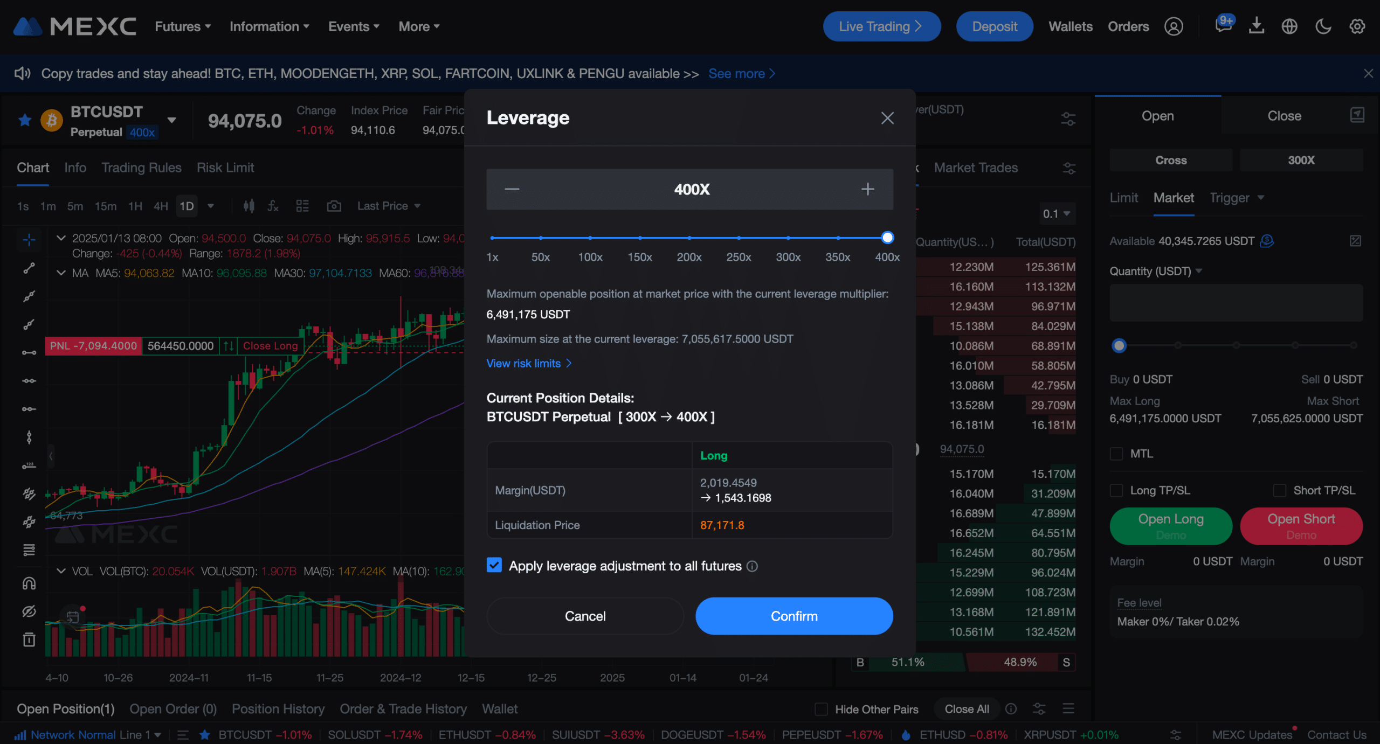Open the Information dropdown menu
Image resolution: width=1380 pixels, height=744 pixels.
pyautogui.click(x=270, y=26)
